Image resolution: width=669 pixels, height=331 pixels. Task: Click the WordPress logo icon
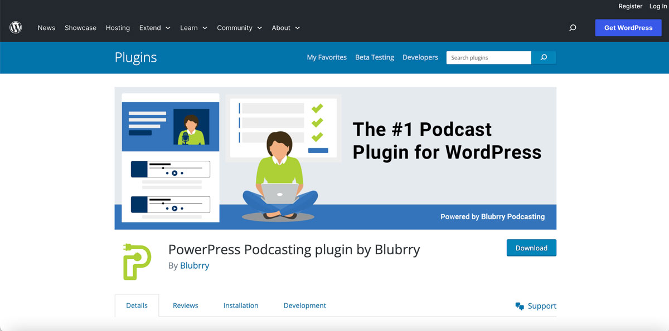pyautogui.click(x=15, y=27)
